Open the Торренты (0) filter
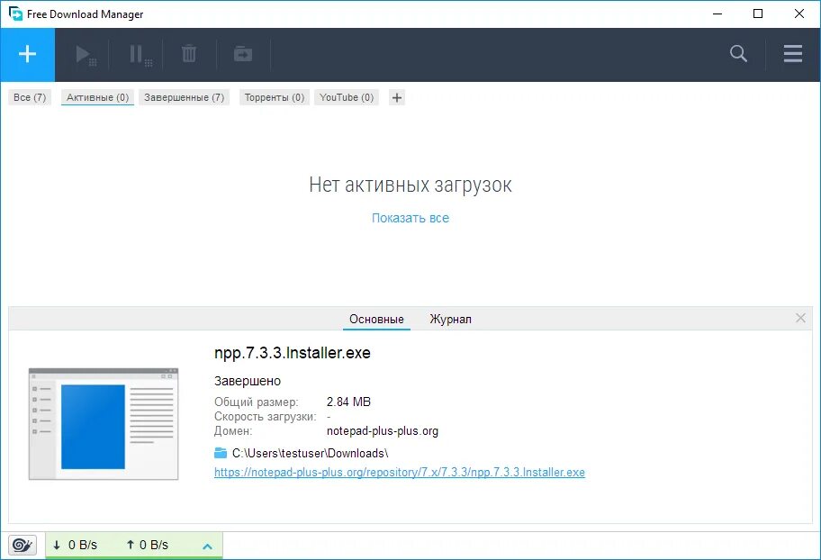 coord(275,97)
